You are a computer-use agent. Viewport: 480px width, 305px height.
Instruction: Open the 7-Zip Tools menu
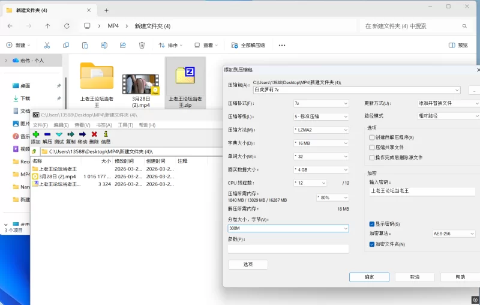tap(125, 125)
